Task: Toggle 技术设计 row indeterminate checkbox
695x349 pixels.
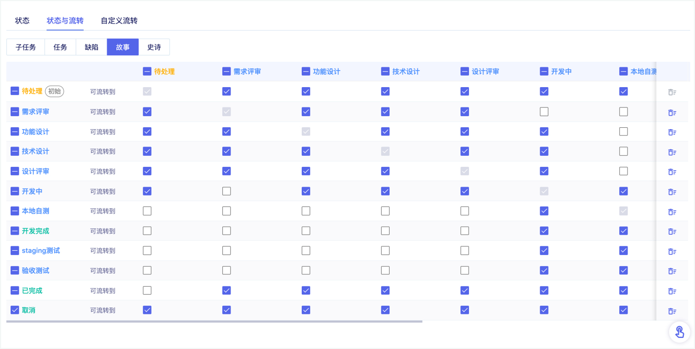Action: (x=15, y=151)
